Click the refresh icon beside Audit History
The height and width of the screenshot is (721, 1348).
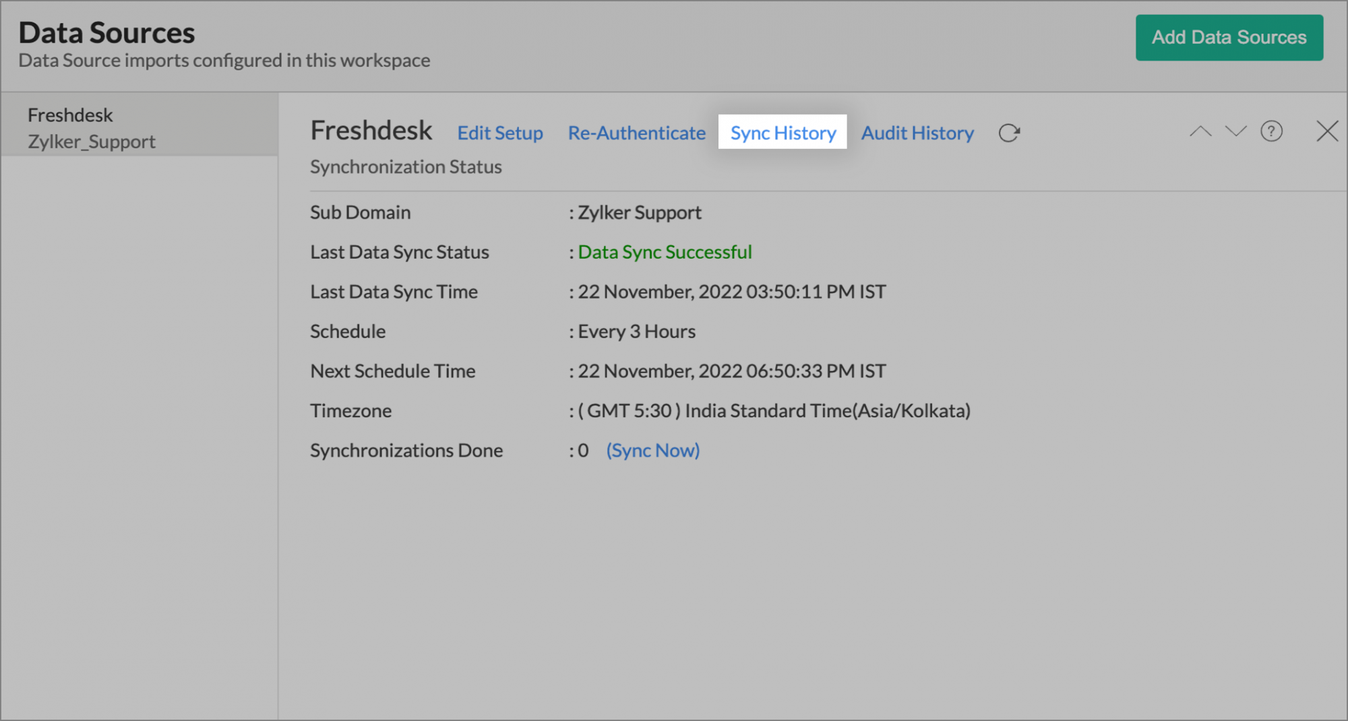tap(1009, 133)
